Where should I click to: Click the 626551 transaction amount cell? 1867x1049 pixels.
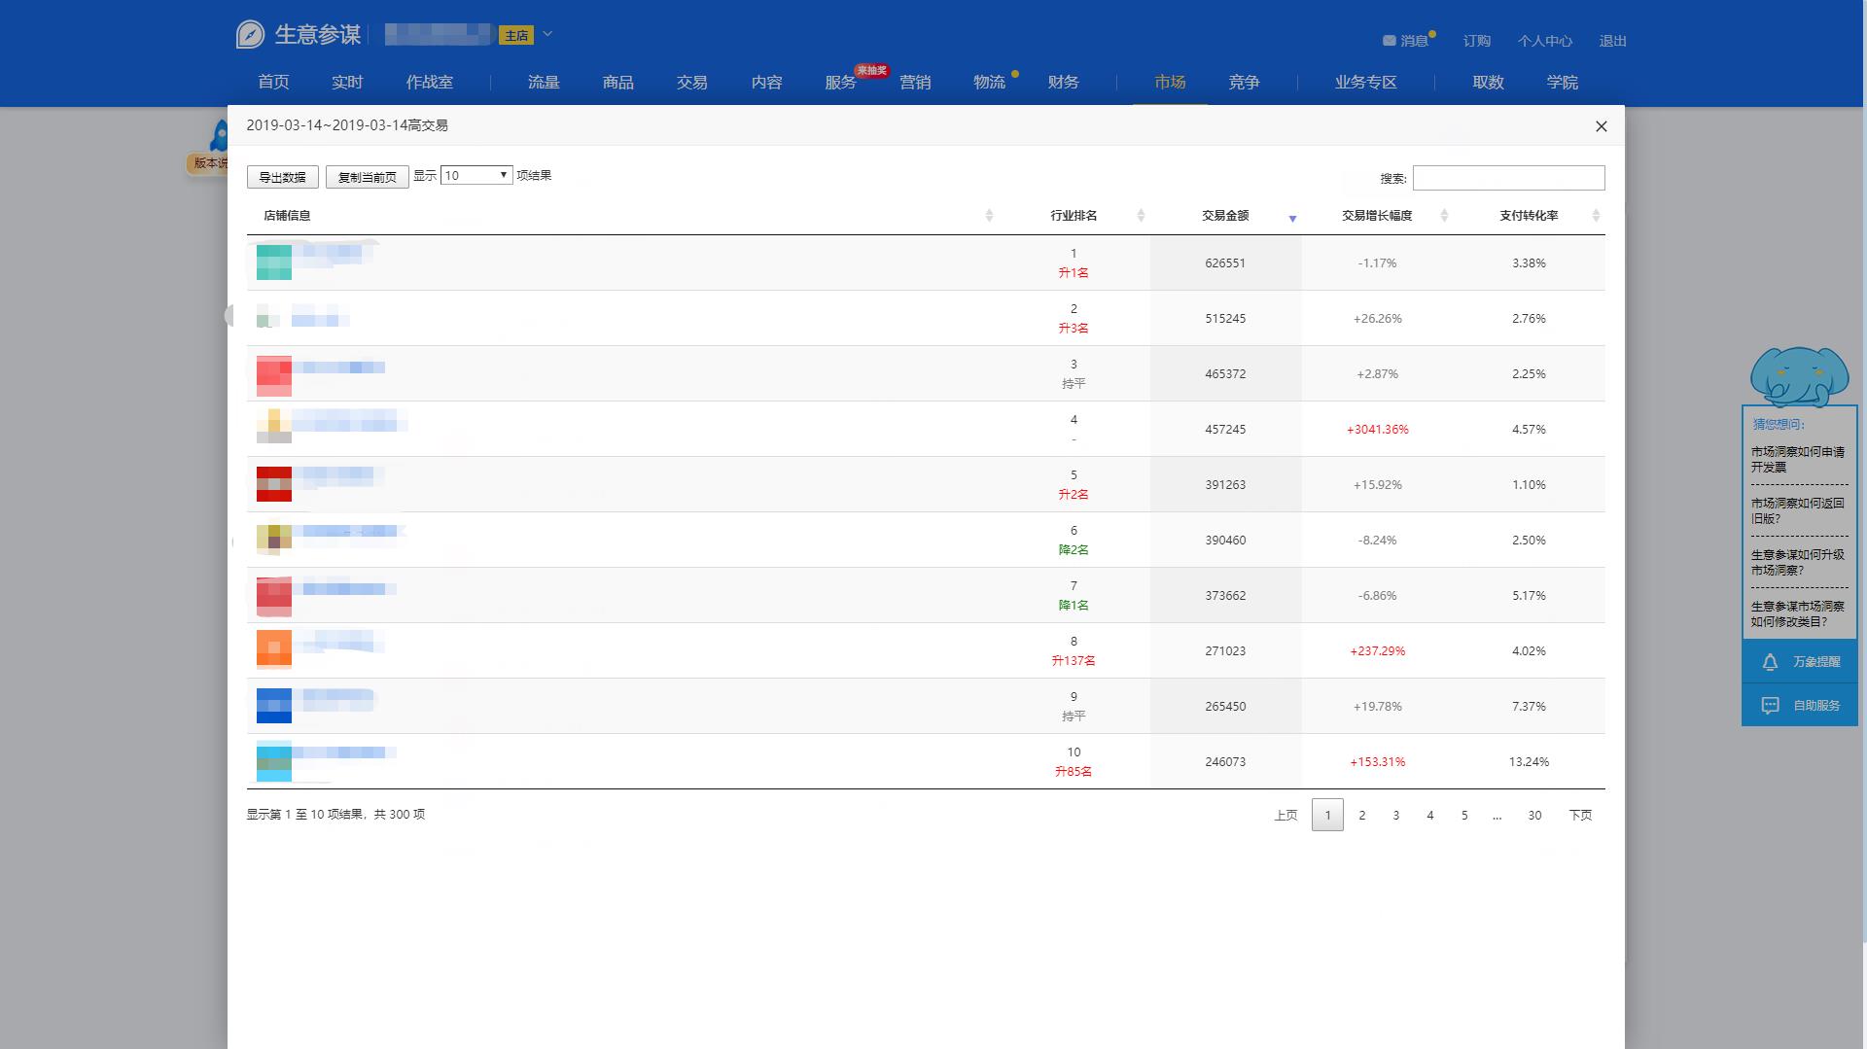tap(1225, 262)
